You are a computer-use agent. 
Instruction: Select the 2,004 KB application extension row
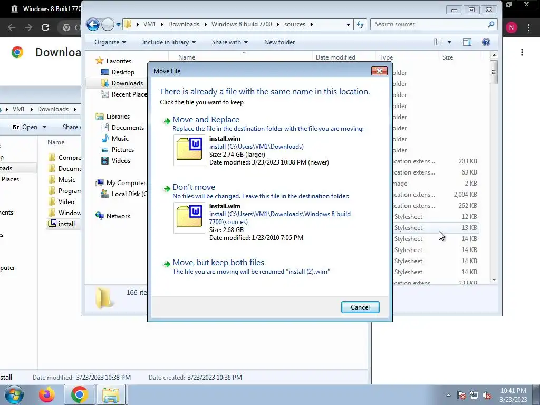click(x=435, y=195)
